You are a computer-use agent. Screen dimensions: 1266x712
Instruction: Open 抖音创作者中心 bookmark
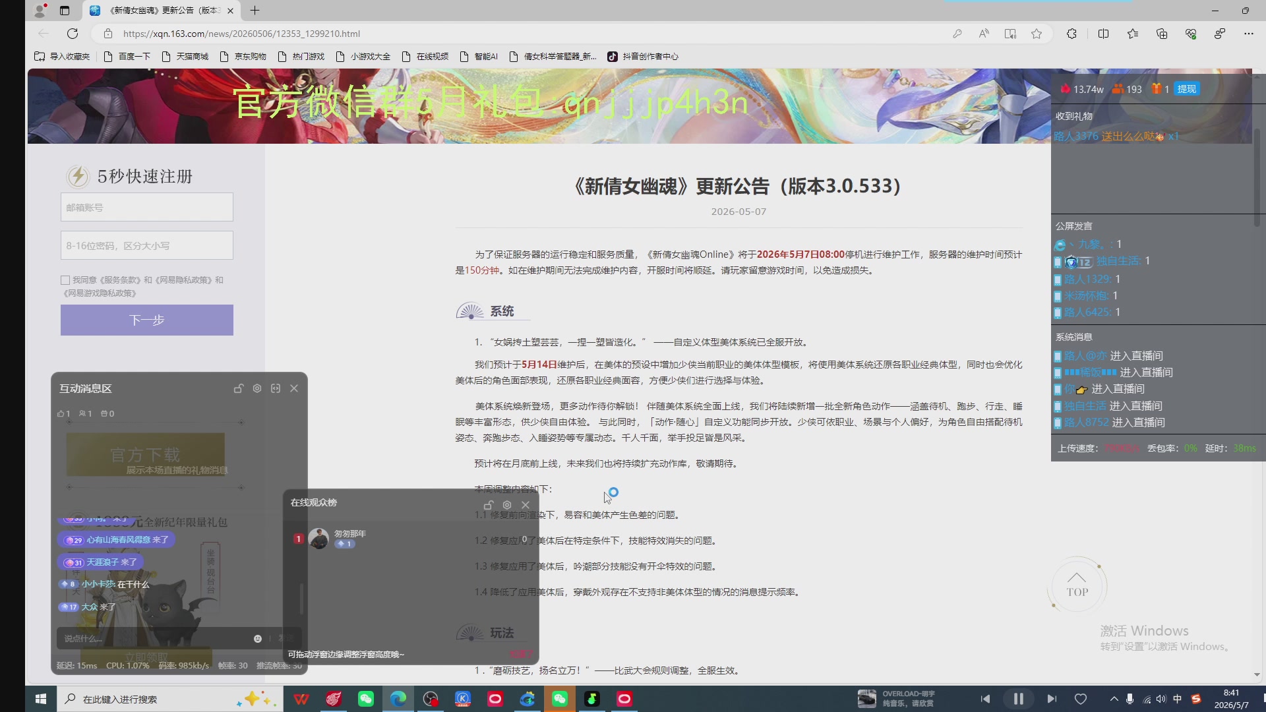643,56
